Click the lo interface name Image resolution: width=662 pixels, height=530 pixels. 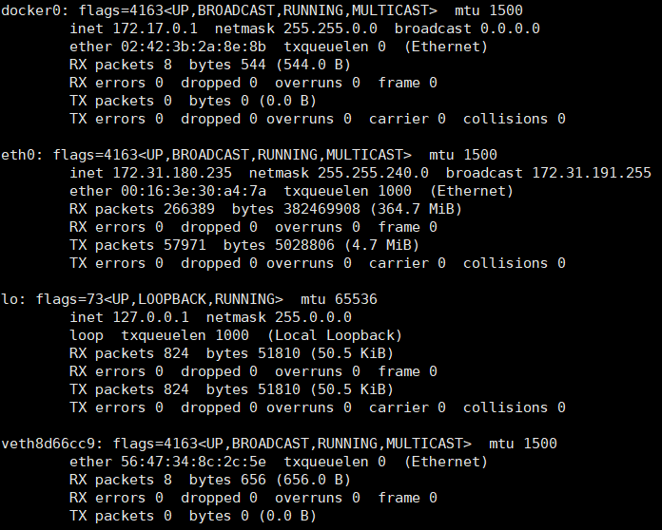pos(10,299)
